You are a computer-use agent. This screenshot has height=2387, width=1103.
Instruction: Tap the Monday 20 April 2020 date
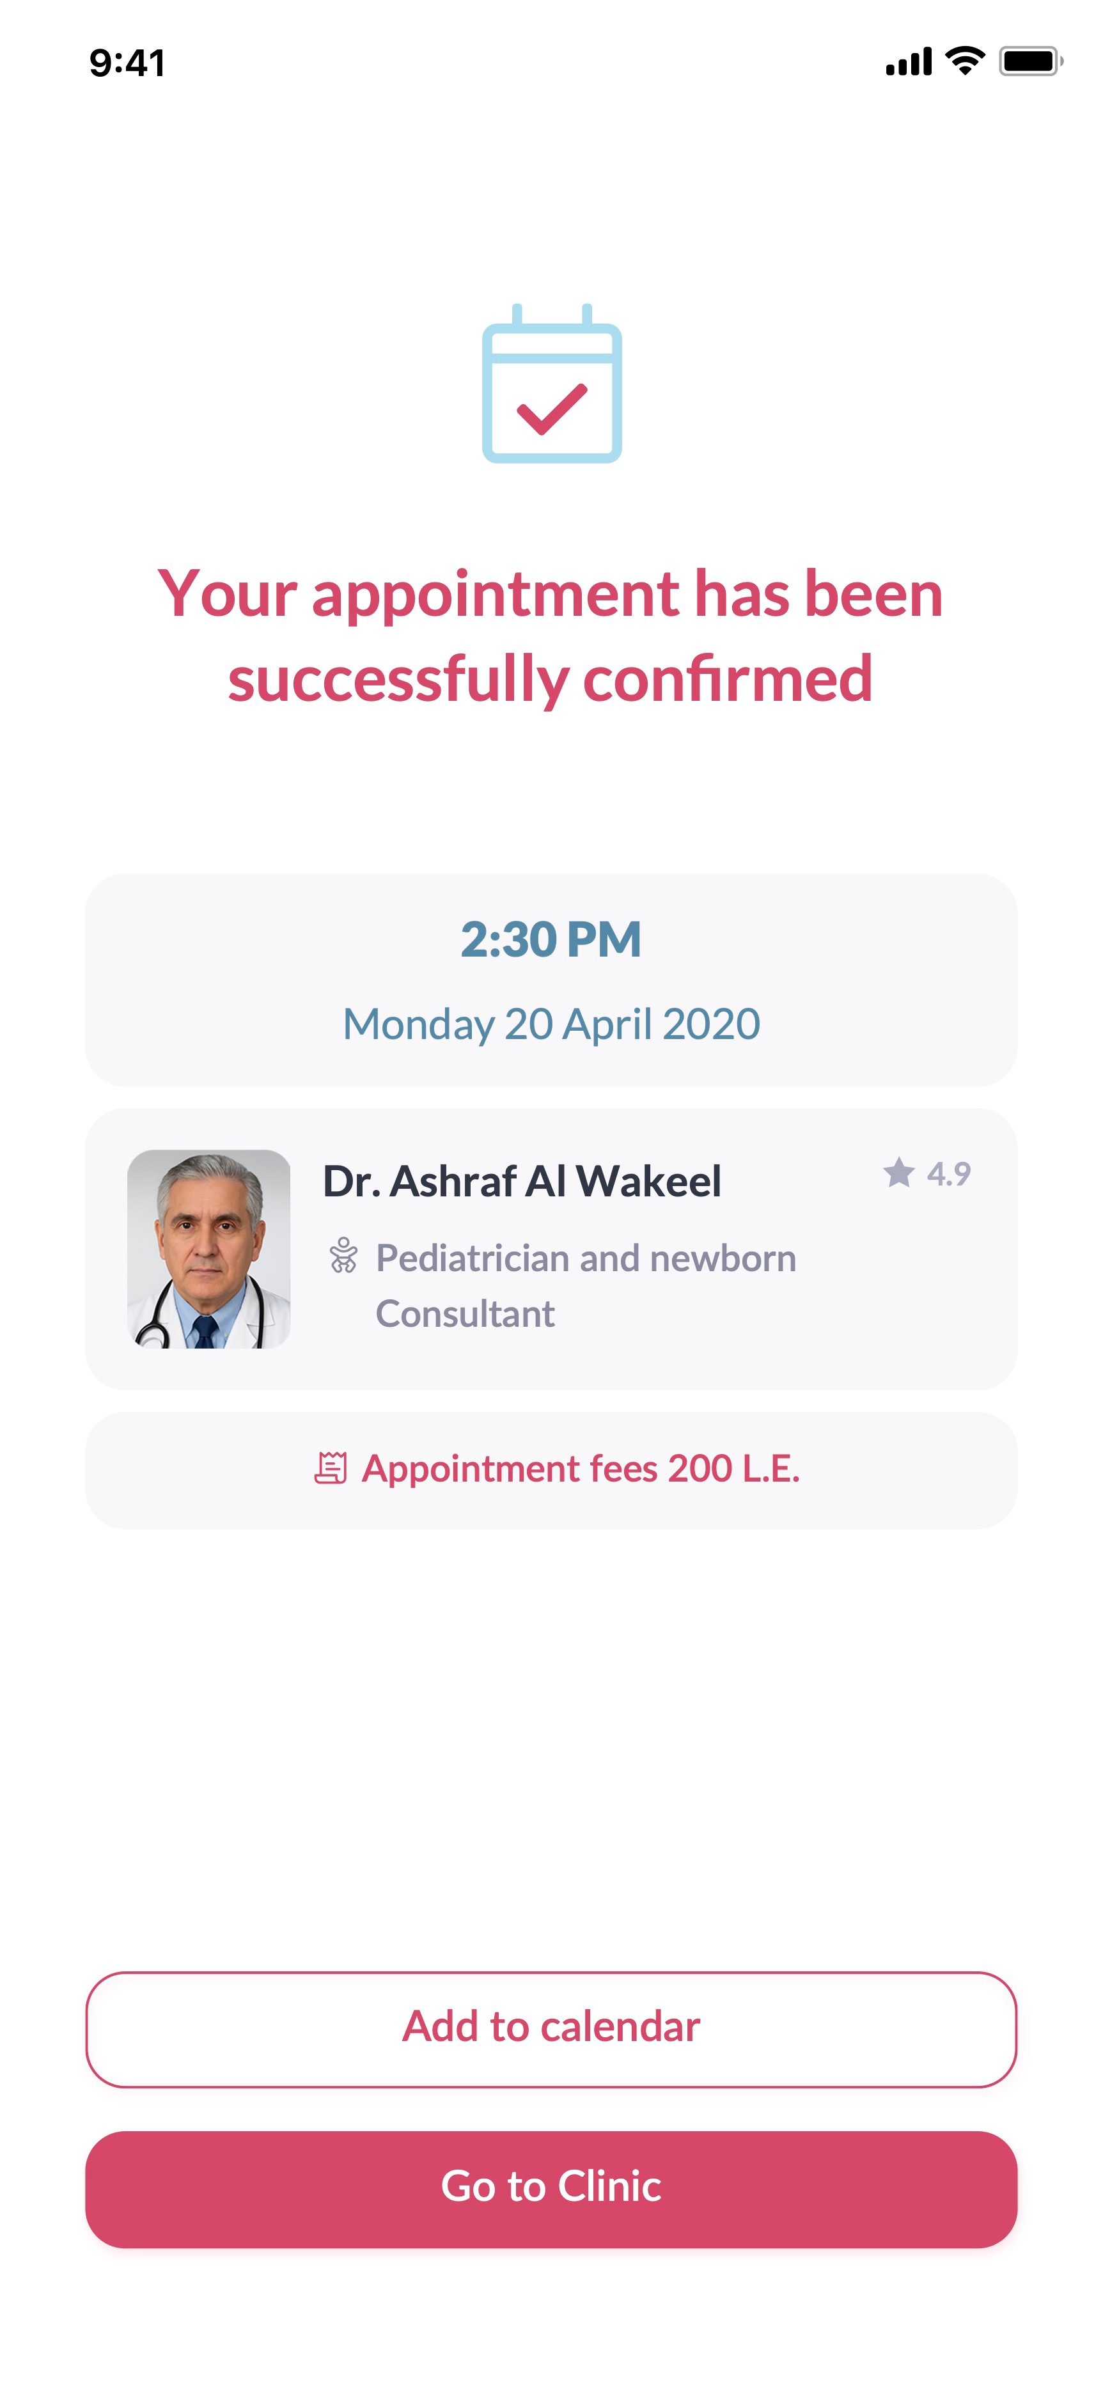(x=551, y=1024)
